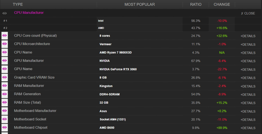This screenshot has height=134, width=262.
Task: Expand +DETAILS for Motherboard Chipset
Action: (248, 128)
